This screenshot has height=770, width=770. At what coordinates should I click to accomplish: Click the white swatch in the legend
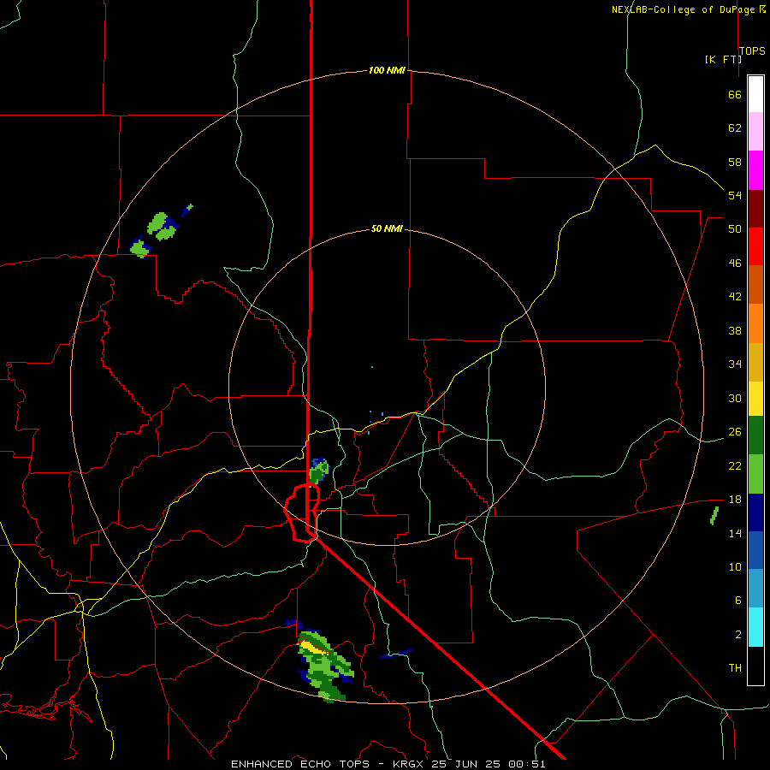(755, 94)
